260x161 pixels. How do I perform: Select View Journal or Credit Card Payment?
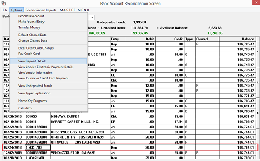pos(43,78)
